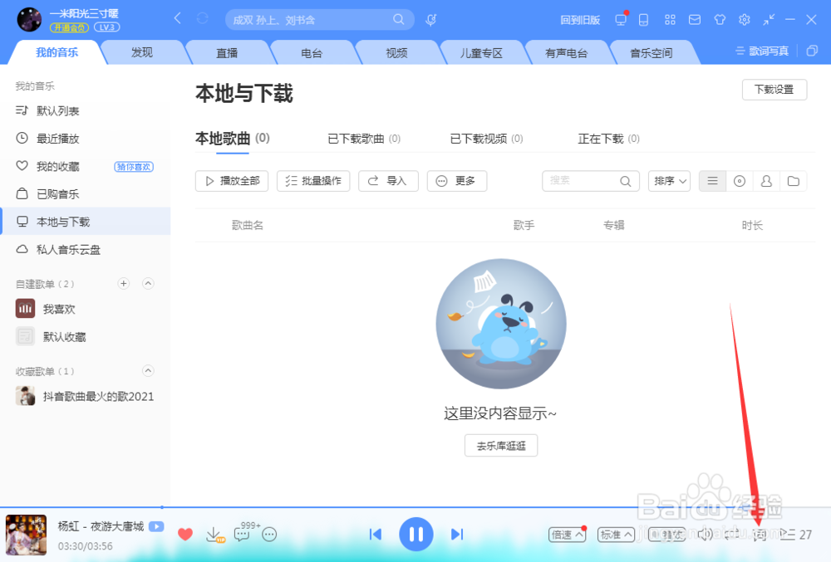The image size is (831, 562).
Task: Click the MV play badge after song title
Action: 156,526
